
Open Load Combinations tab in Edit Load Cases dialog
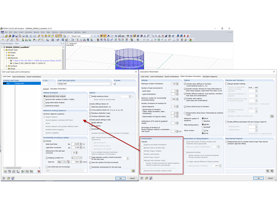click(19, 77)
